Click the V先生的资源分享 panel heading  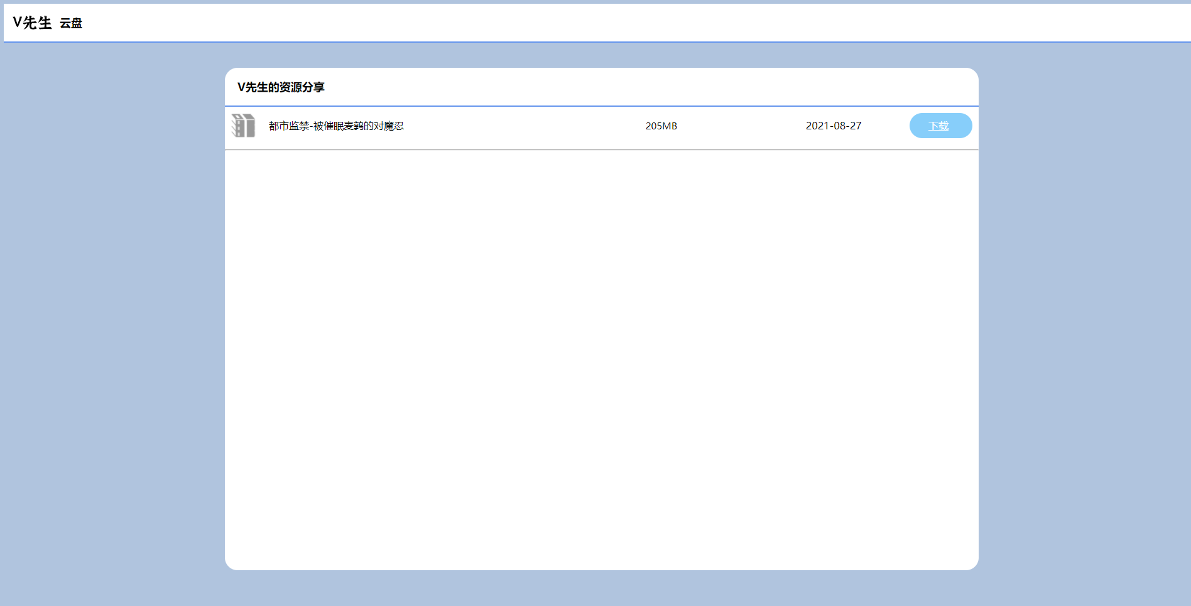click(x=281, y=87)
